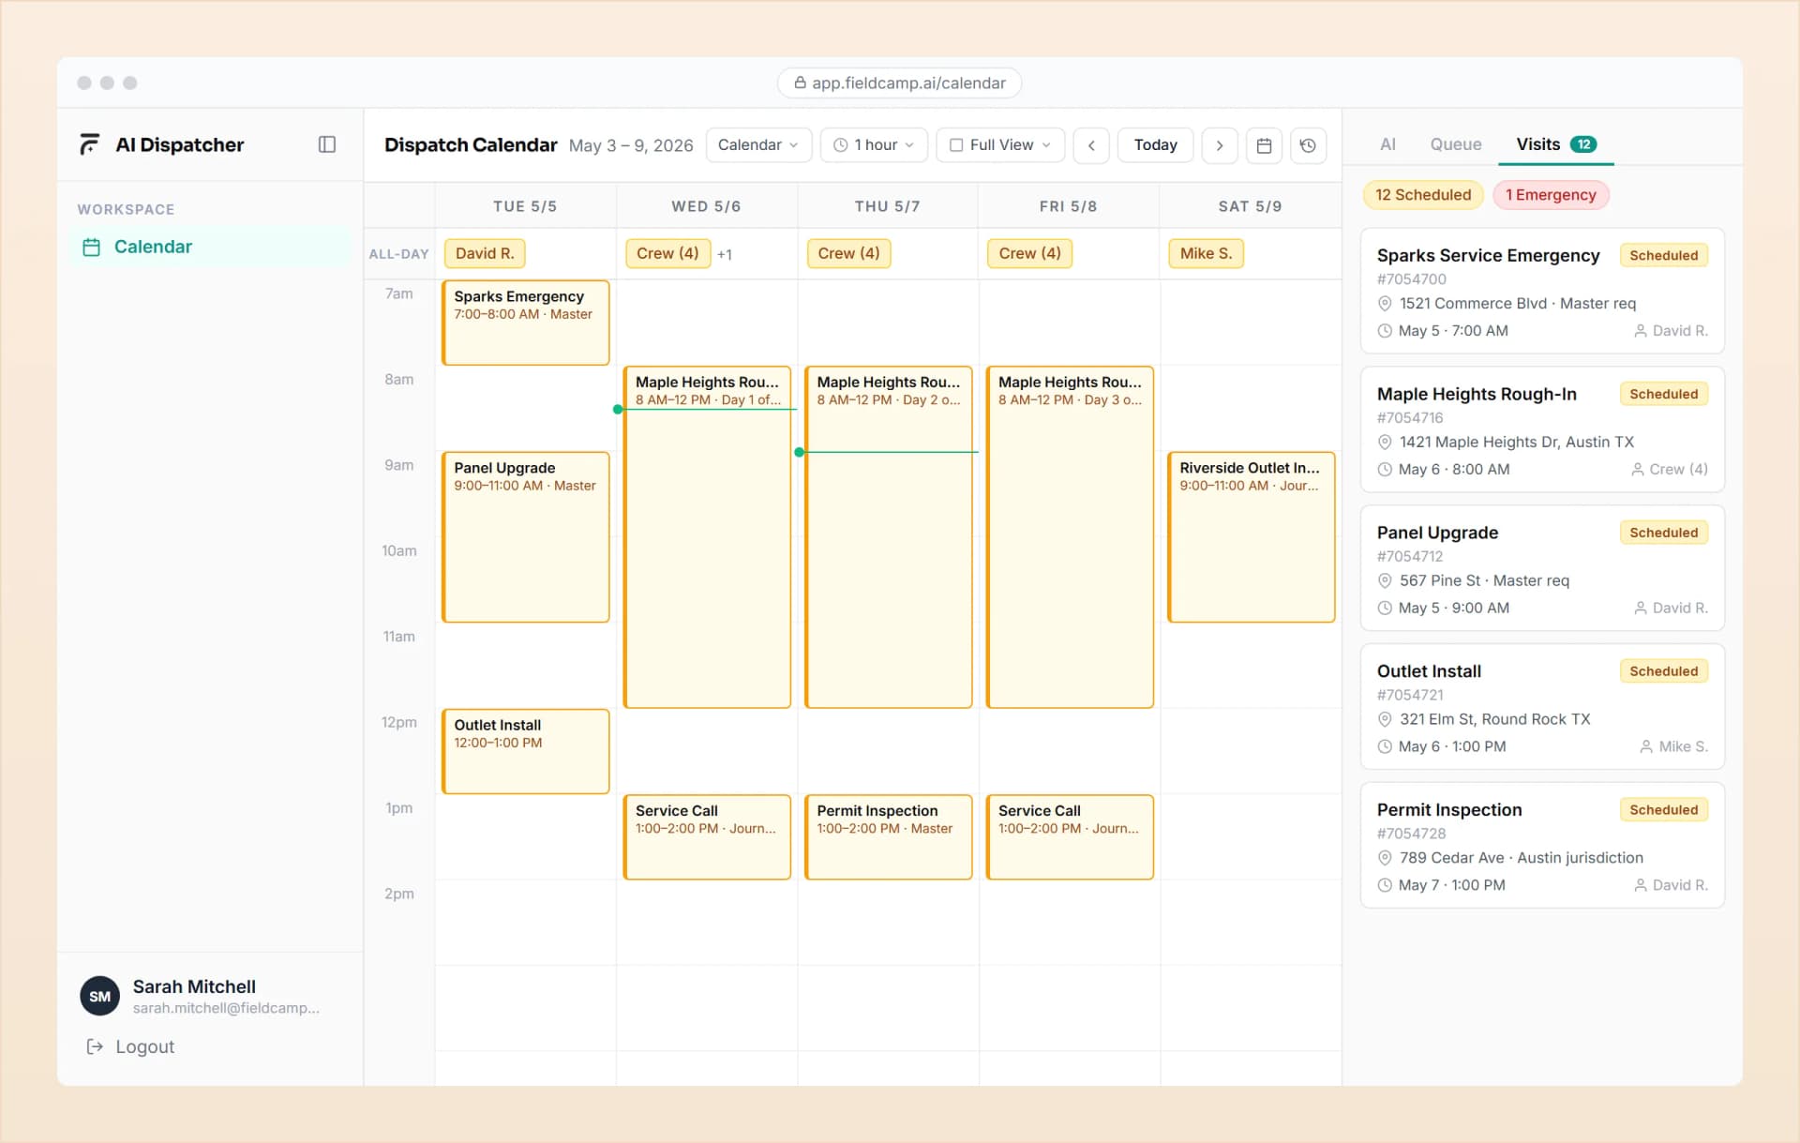Image resolution: width=1800 pixels, height=1143 pixels.
Task: Click the TUE 5/5 column header
Action: [525, 206]
